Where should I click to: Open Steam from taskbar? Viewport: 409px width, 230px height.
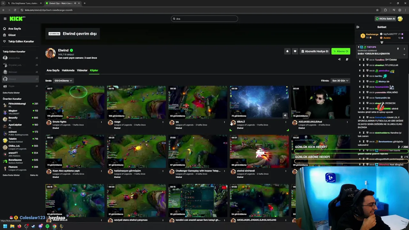pyautogui.click(x=33, y=226)
